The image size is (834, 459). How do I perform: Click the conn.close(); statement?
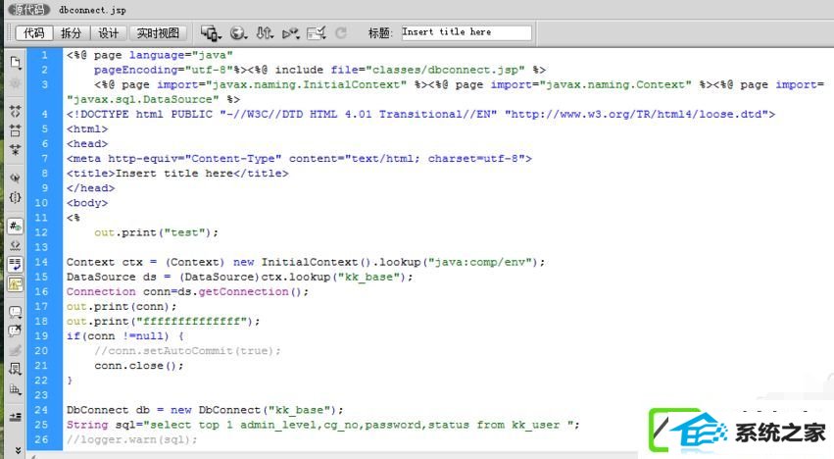coord(139,366)
